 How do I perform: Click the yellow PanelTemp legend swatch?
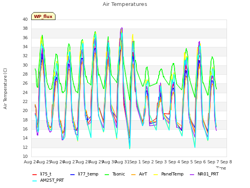(x=156, y=175)
